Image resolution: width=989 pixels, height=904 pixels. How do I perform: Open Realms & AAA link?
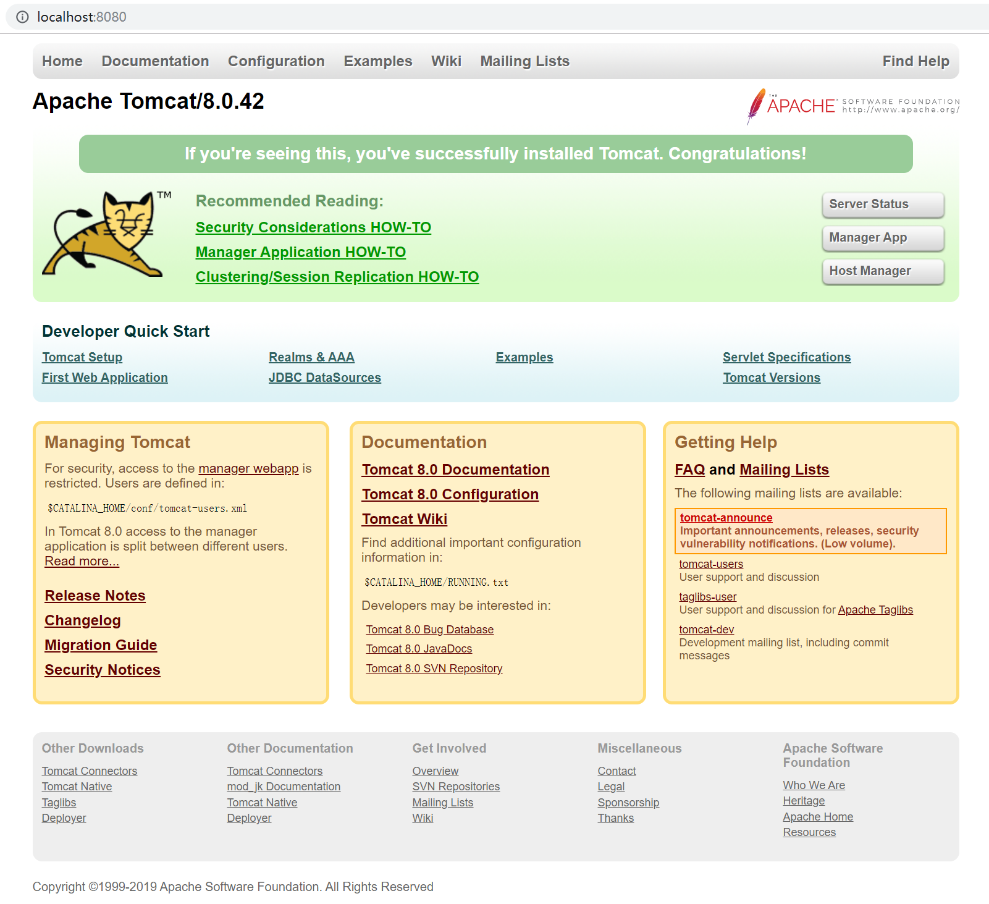311,357
